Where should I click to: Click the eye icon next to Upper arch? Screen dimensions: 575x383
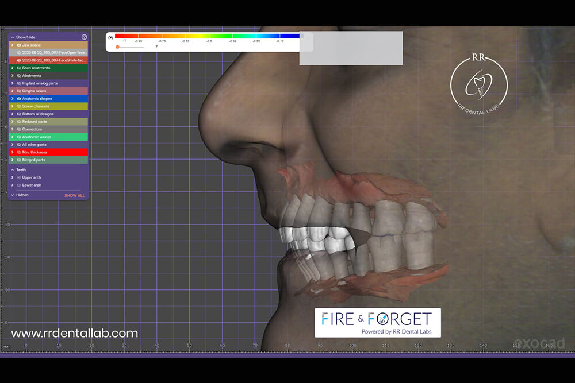click(18, 177)
